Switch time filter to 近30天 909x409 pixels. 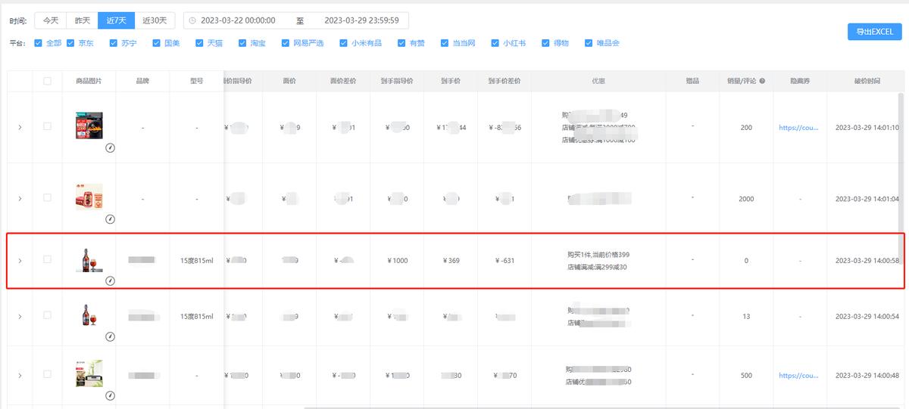tap(155, 20)
